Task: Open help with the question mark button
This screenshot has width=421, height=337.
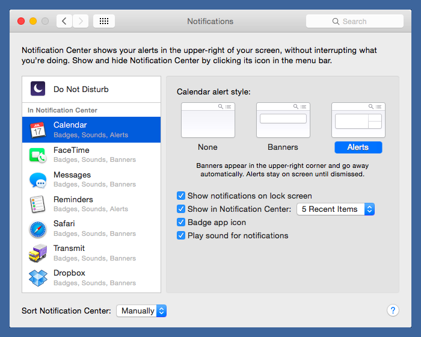Action: pos(393,311)
